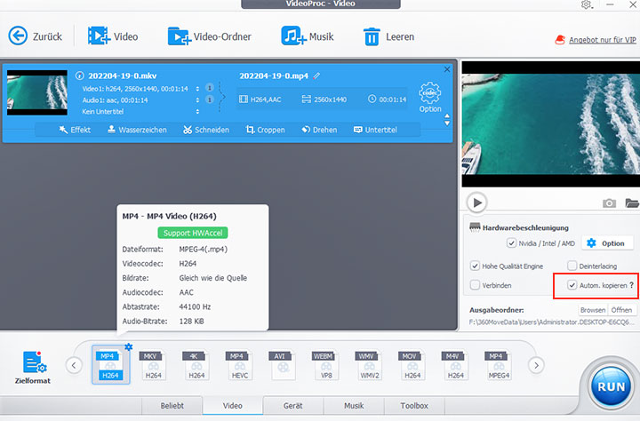Open the Croppen tool
Image resolution: width=640 pixels, height=421 pixels.
click(265, 130)
